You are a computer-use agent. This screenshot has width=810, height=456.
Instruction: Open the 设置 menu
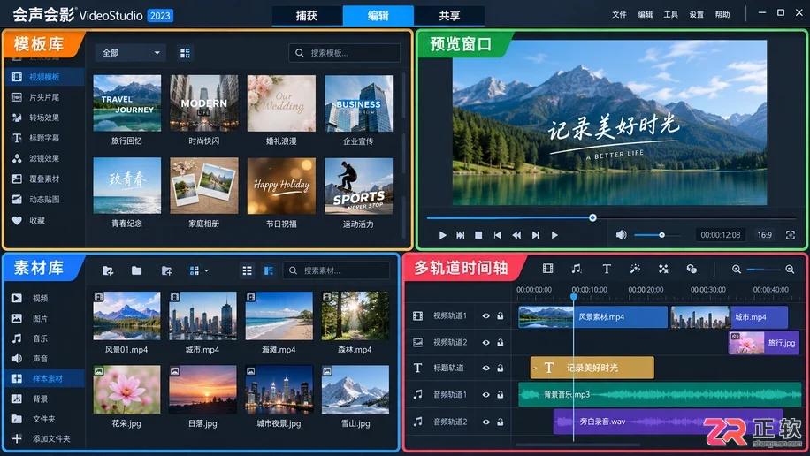(x=696, y=14)
